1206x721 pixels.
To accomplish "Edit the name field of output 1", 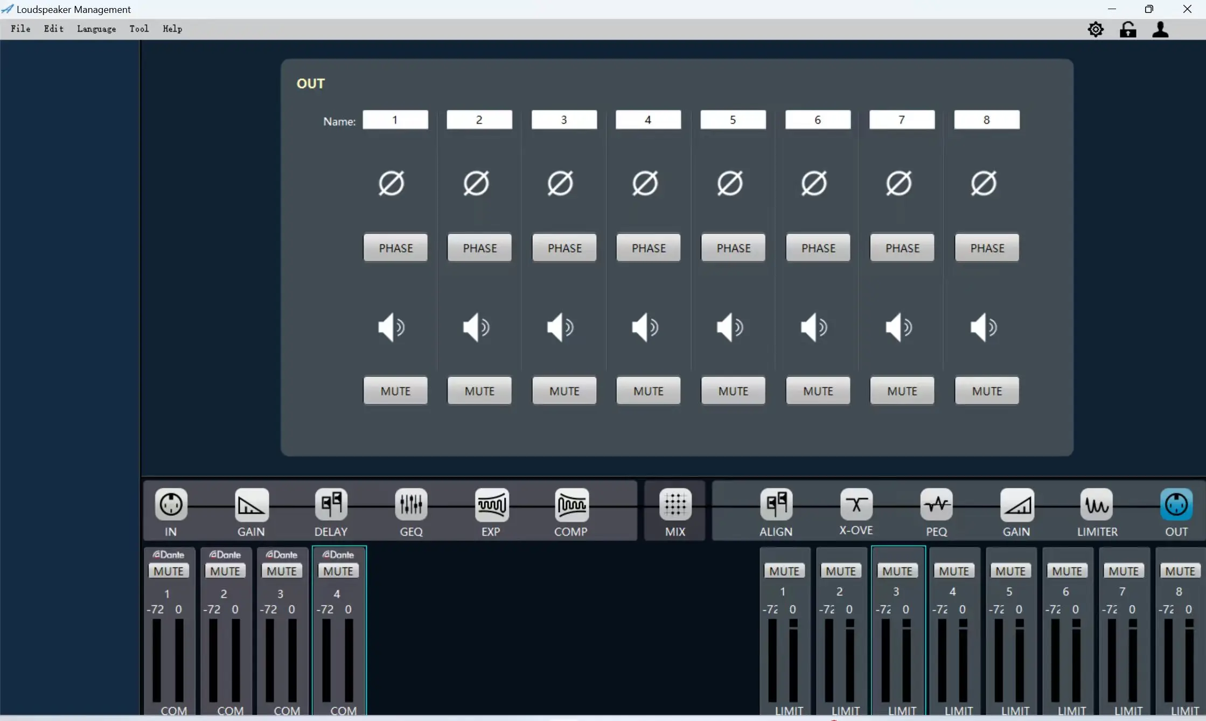I will pyautogui.click(x=395, y=120).
